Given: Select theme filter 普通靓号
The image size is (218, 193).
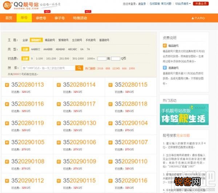Looking at the screenshot, I should 104,40.
